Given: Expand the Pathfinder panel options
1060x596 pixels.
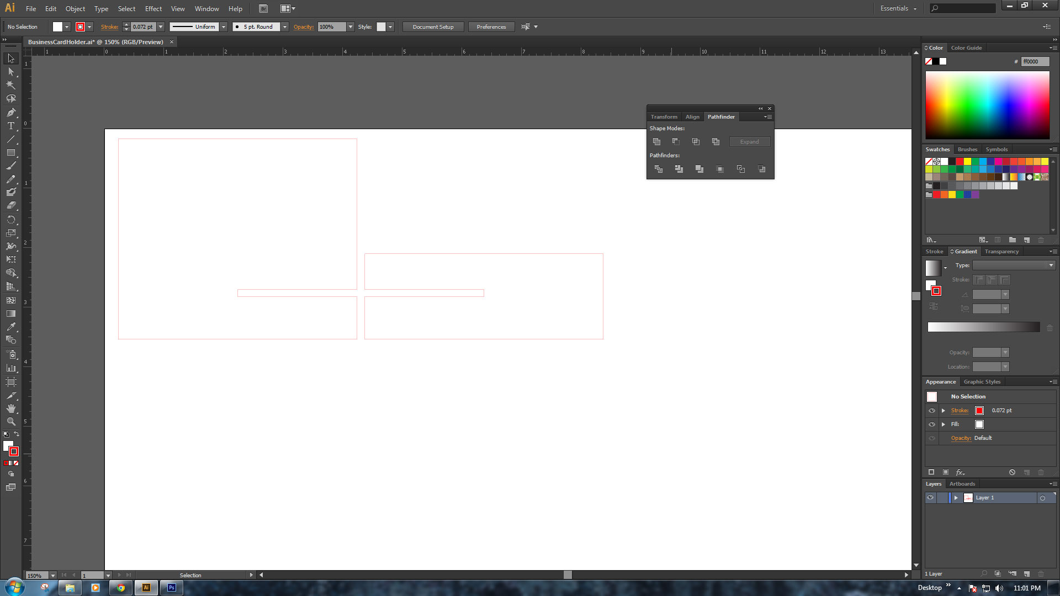Looking at the screenshot, I should point(767,116).
